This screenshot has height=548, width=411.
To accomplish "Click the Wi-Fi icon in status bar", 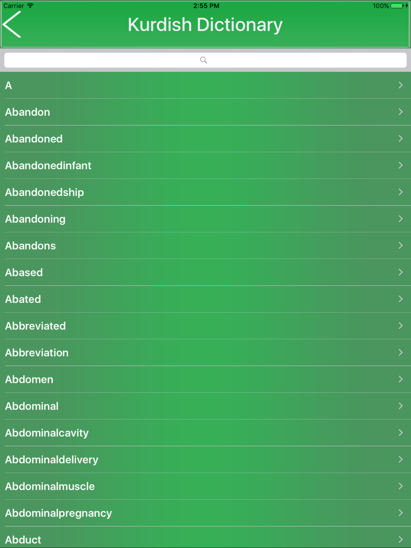I will [30, 6].
